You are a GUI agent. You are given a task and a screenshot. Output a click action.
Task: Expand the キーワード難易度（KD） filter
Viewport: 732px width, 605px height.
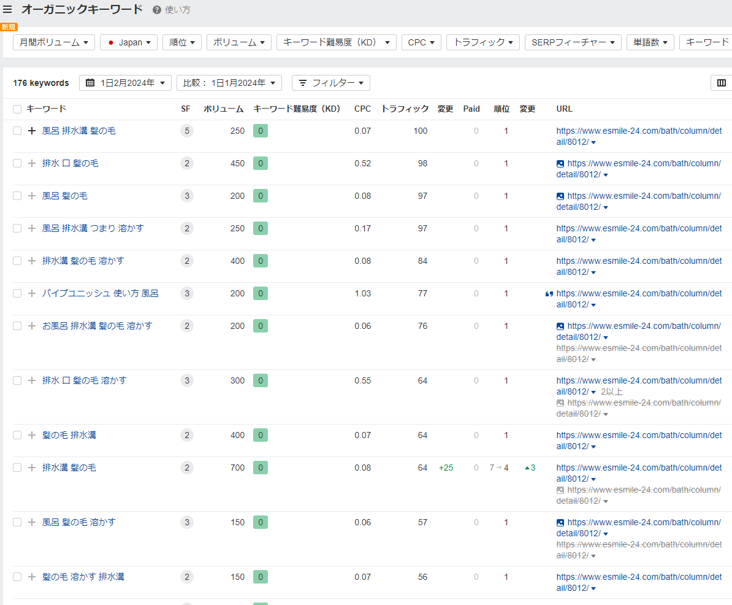pyautogui.click(x=336, y=42)
